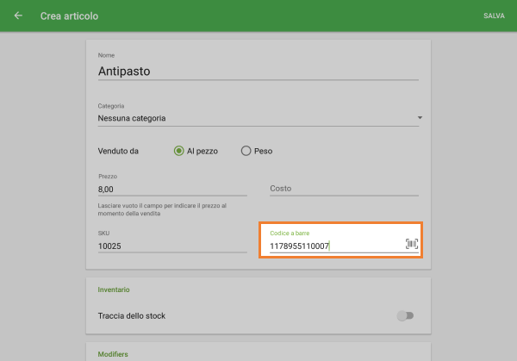Viewport: 517px width, 361px height.
Task: Enable the Traccia dello stock switch
Action: pyautogui.click(x=405, y=315)
